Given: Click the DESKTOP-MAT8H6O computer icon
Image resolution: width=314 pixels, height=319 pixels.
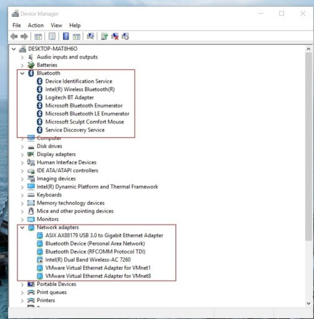Looking at the screenshot, I should pyautogui.click(x=22, y=49).
